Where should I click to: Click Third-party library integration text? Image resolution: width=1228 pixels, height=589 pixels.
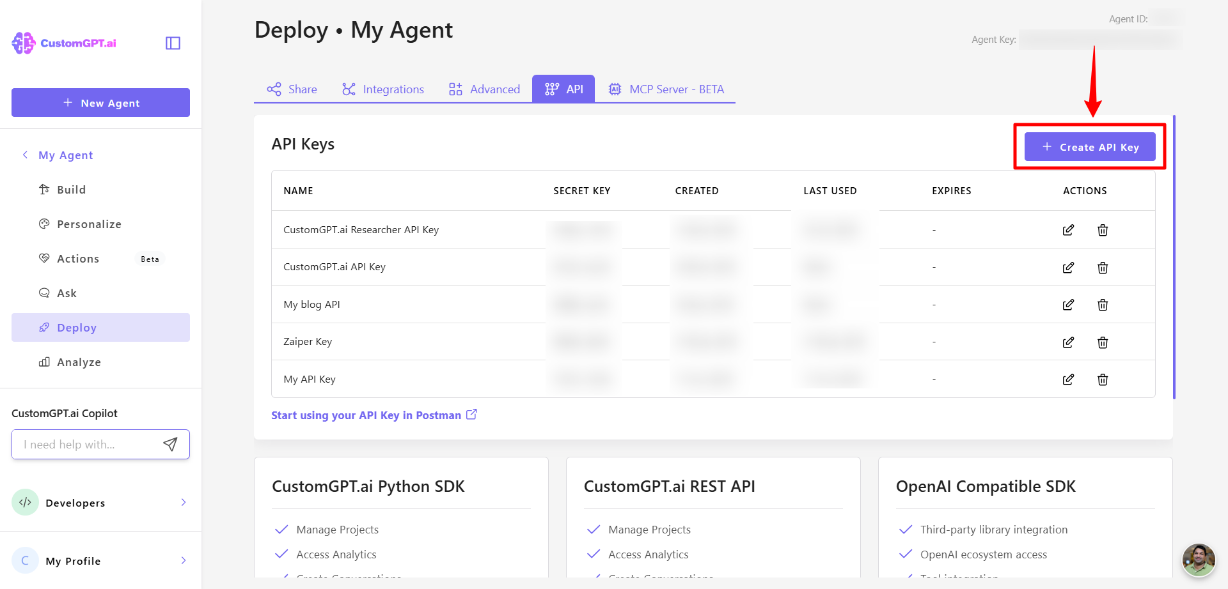[994, 530]
